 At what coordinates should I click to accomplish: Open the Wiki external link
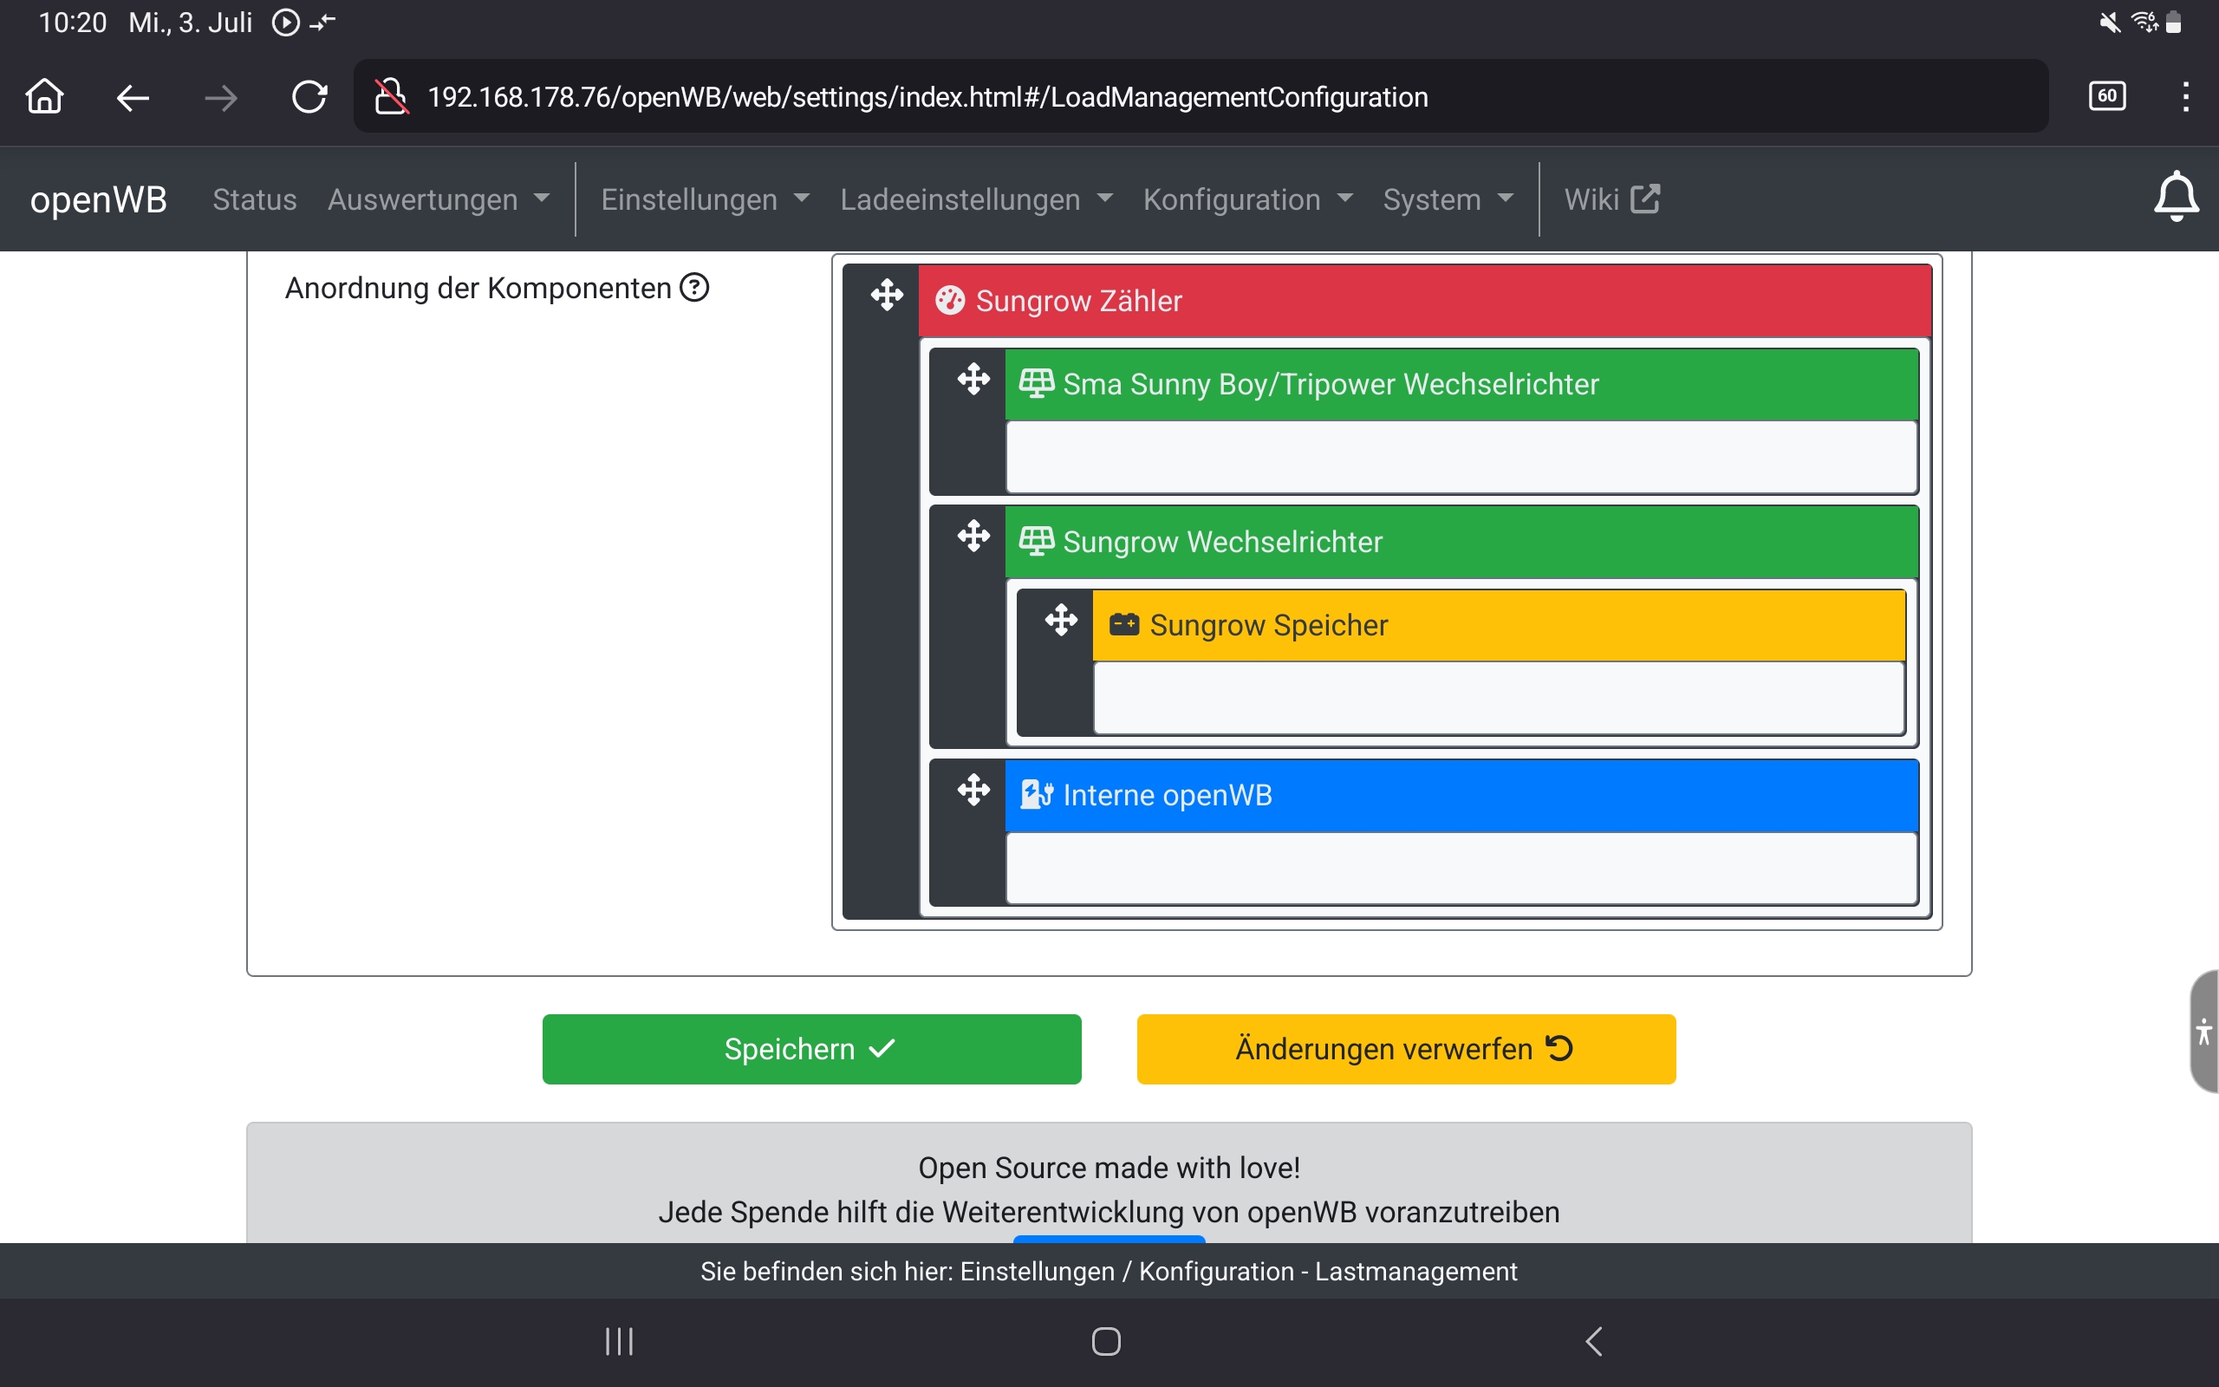(1611, 199)
